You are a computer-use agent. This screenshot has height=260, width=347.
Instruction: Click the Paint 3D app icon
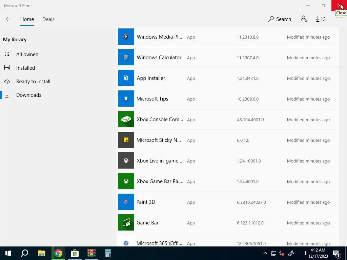tap(126, 202)
